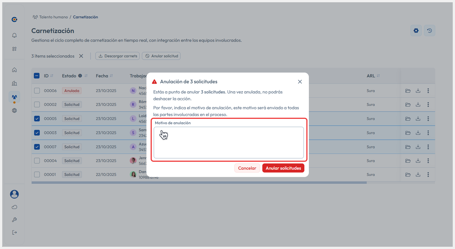Viewport: 455px width, 249px height.
Task: Select the checkbox for request 00004
Action: [37, 161]
